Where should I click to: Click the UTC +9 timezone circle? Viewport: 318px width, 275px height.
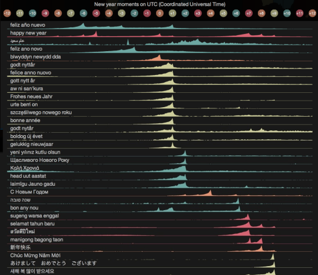pyautogui.click(x=274, y=13)
